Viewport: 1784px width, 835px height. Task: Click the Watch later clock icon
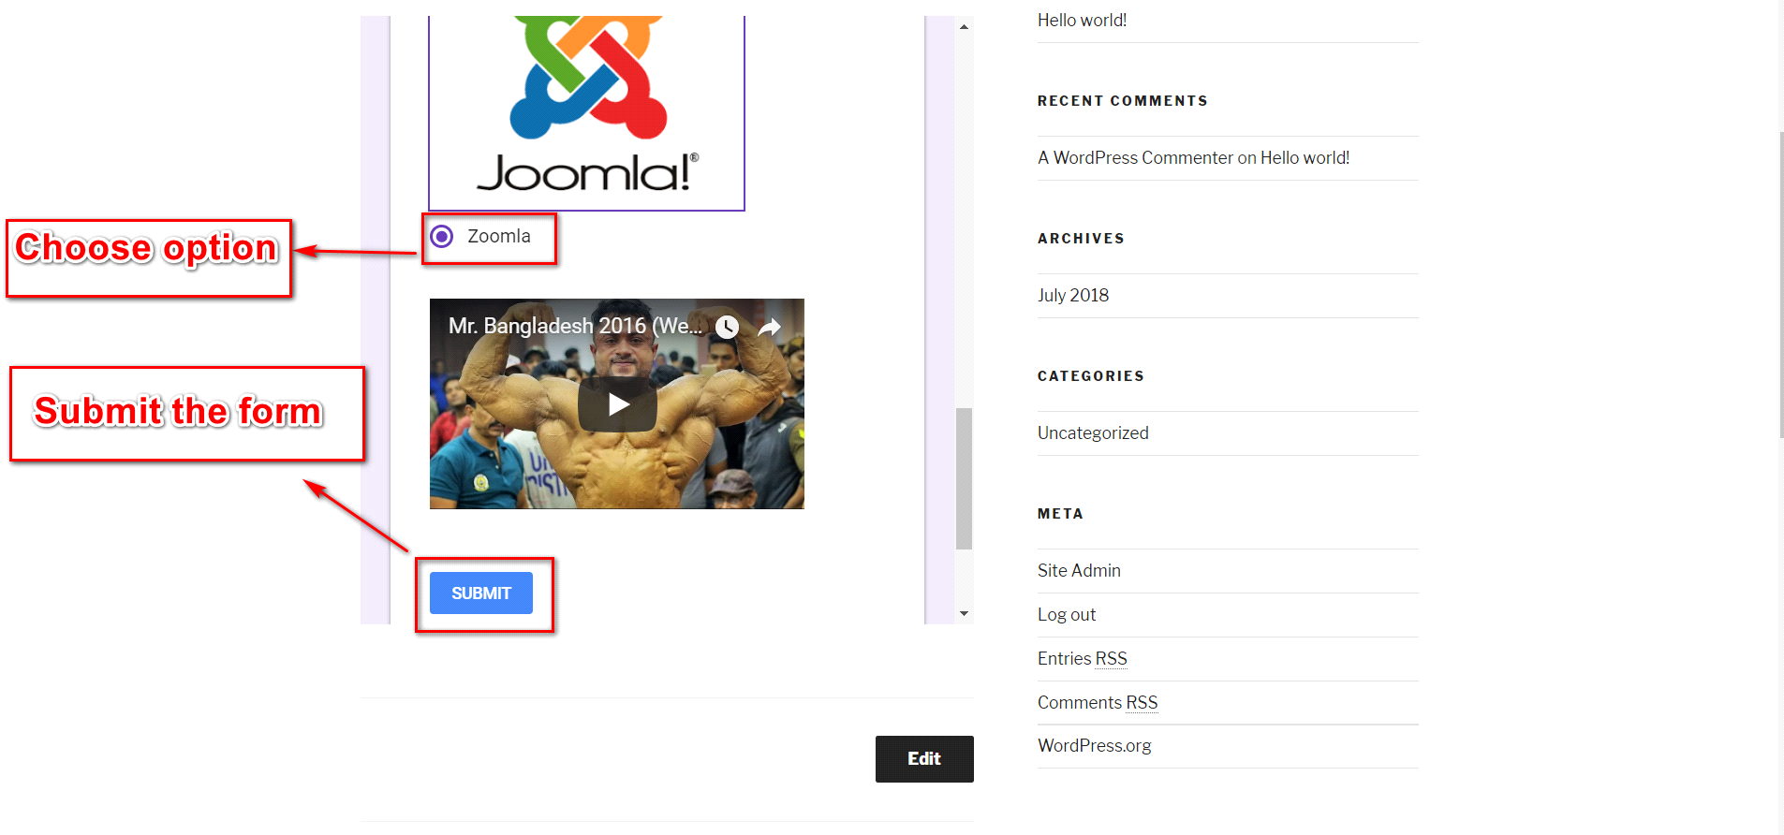click(728, 327)
